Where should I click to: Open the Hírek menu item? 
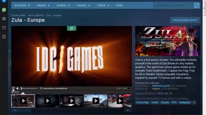coord(119,5)
